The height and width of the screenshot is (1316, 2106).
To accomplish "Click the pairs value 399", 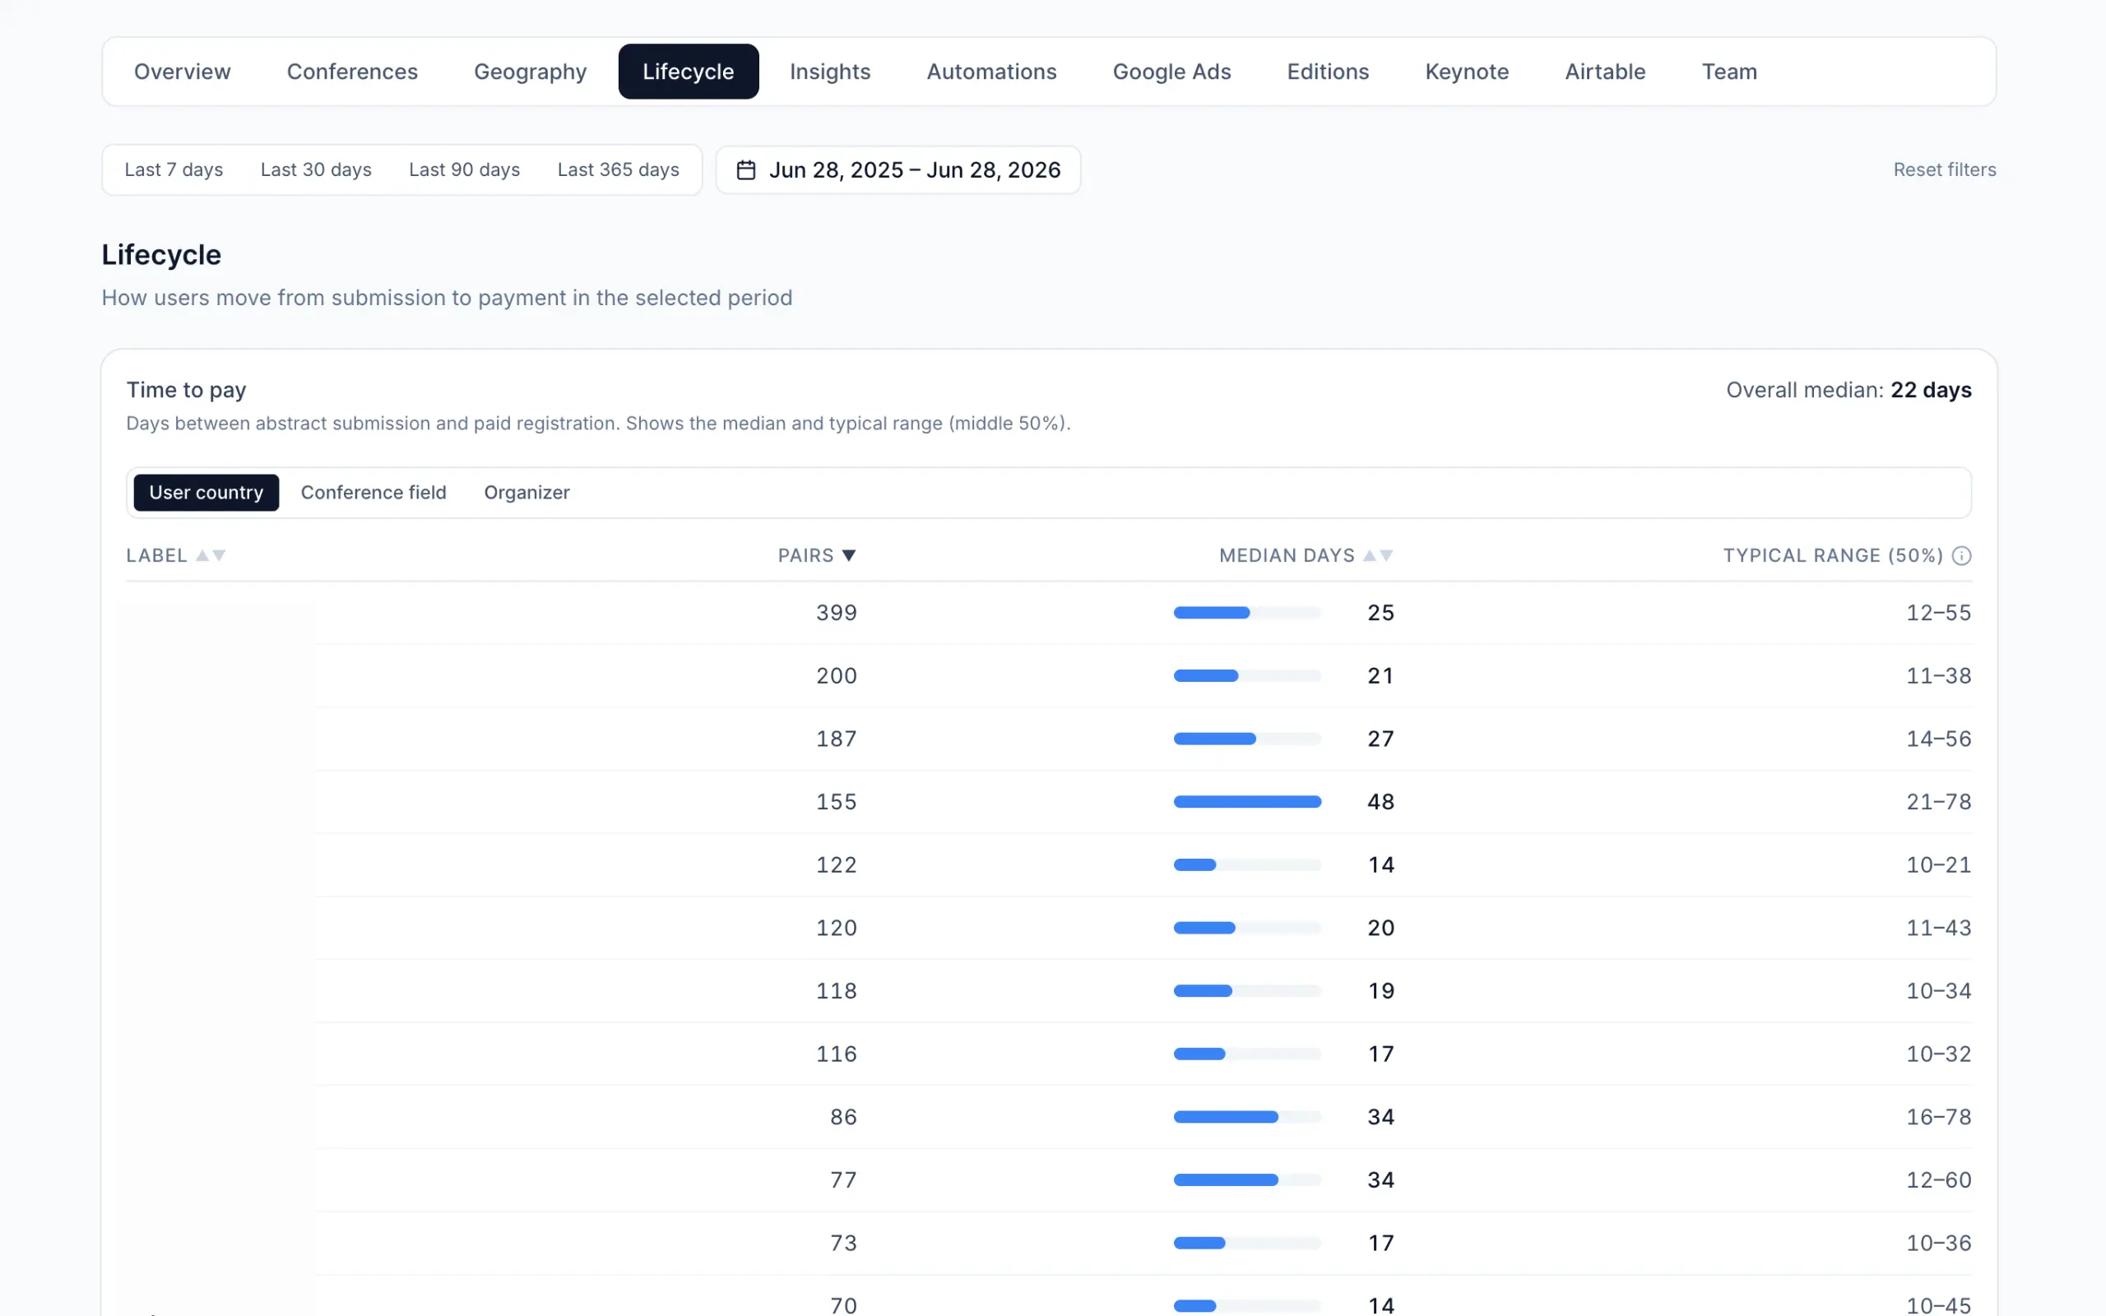I will (837, 613).
